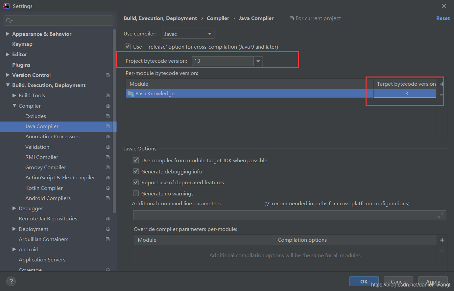Click the Reset link
Screen dimensions: 454x291
tap(443, 18)
